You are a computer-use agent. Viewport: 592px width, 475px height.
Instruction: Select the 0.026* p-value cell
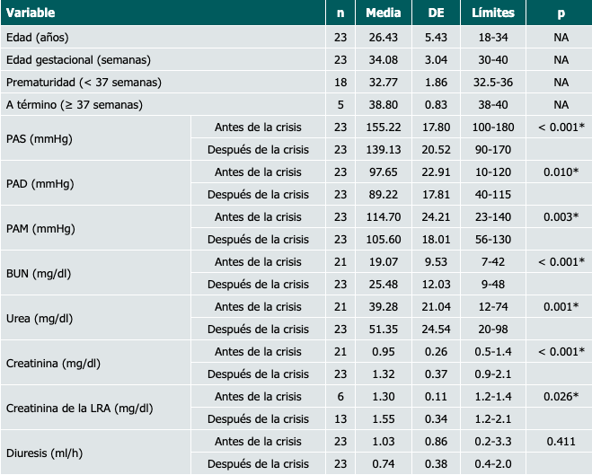tap(561, 396)
